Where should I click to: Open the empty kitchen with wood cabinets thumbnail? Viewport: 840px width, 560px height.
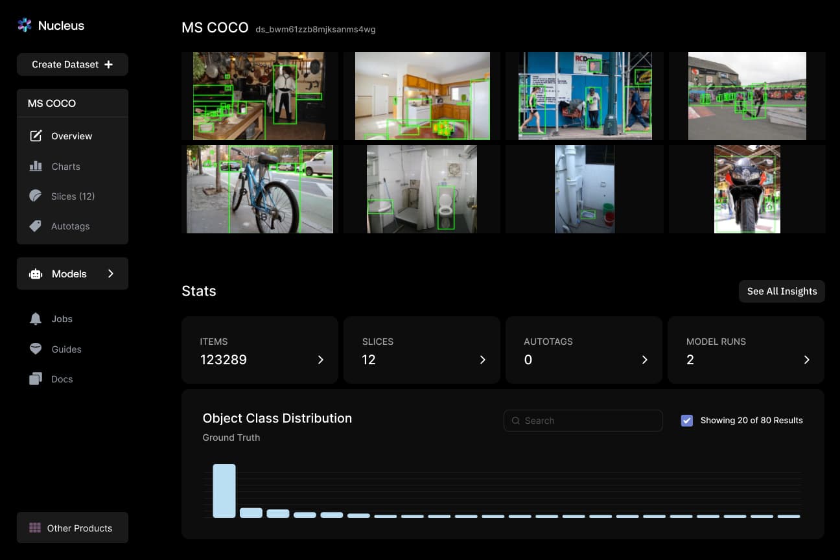point(423,96)
